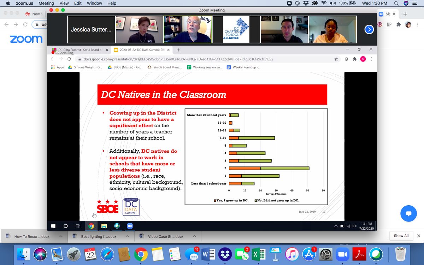This screenshot has height=265, width=424.
Task: Open Microsoft Word in the Dock
Action: tap(208, 254)
